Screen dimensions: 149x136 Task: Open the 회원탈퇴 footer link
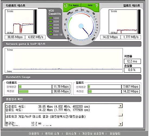pyautogui.click(x=115, y=134)
